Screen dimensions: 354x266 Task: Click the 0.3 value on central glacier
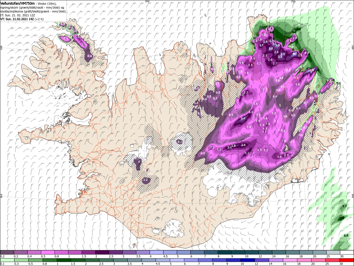click(x=180, y=142)
